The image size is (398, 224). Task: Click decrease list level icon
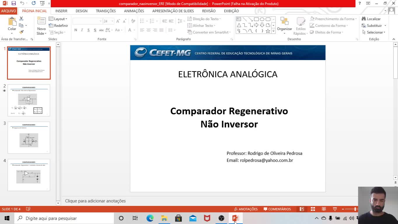(165, 21)
